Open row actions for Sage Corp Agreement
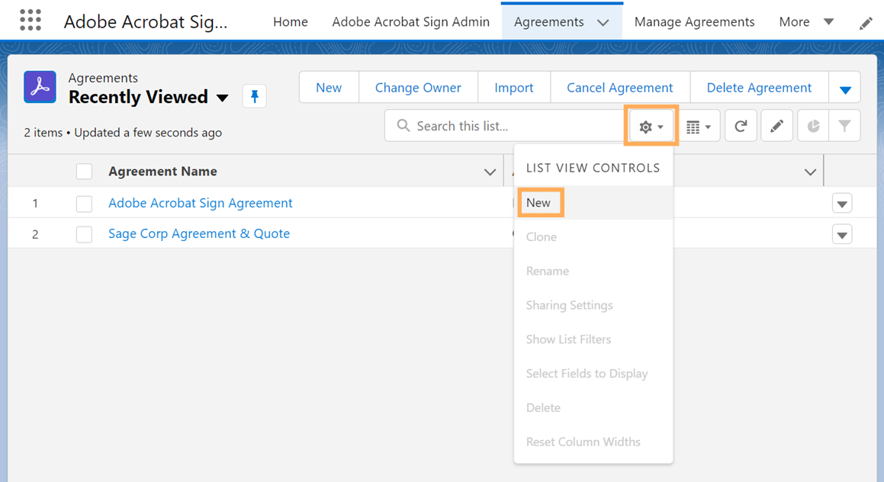This screenshot has width=884, height=482. coord(842,234)
